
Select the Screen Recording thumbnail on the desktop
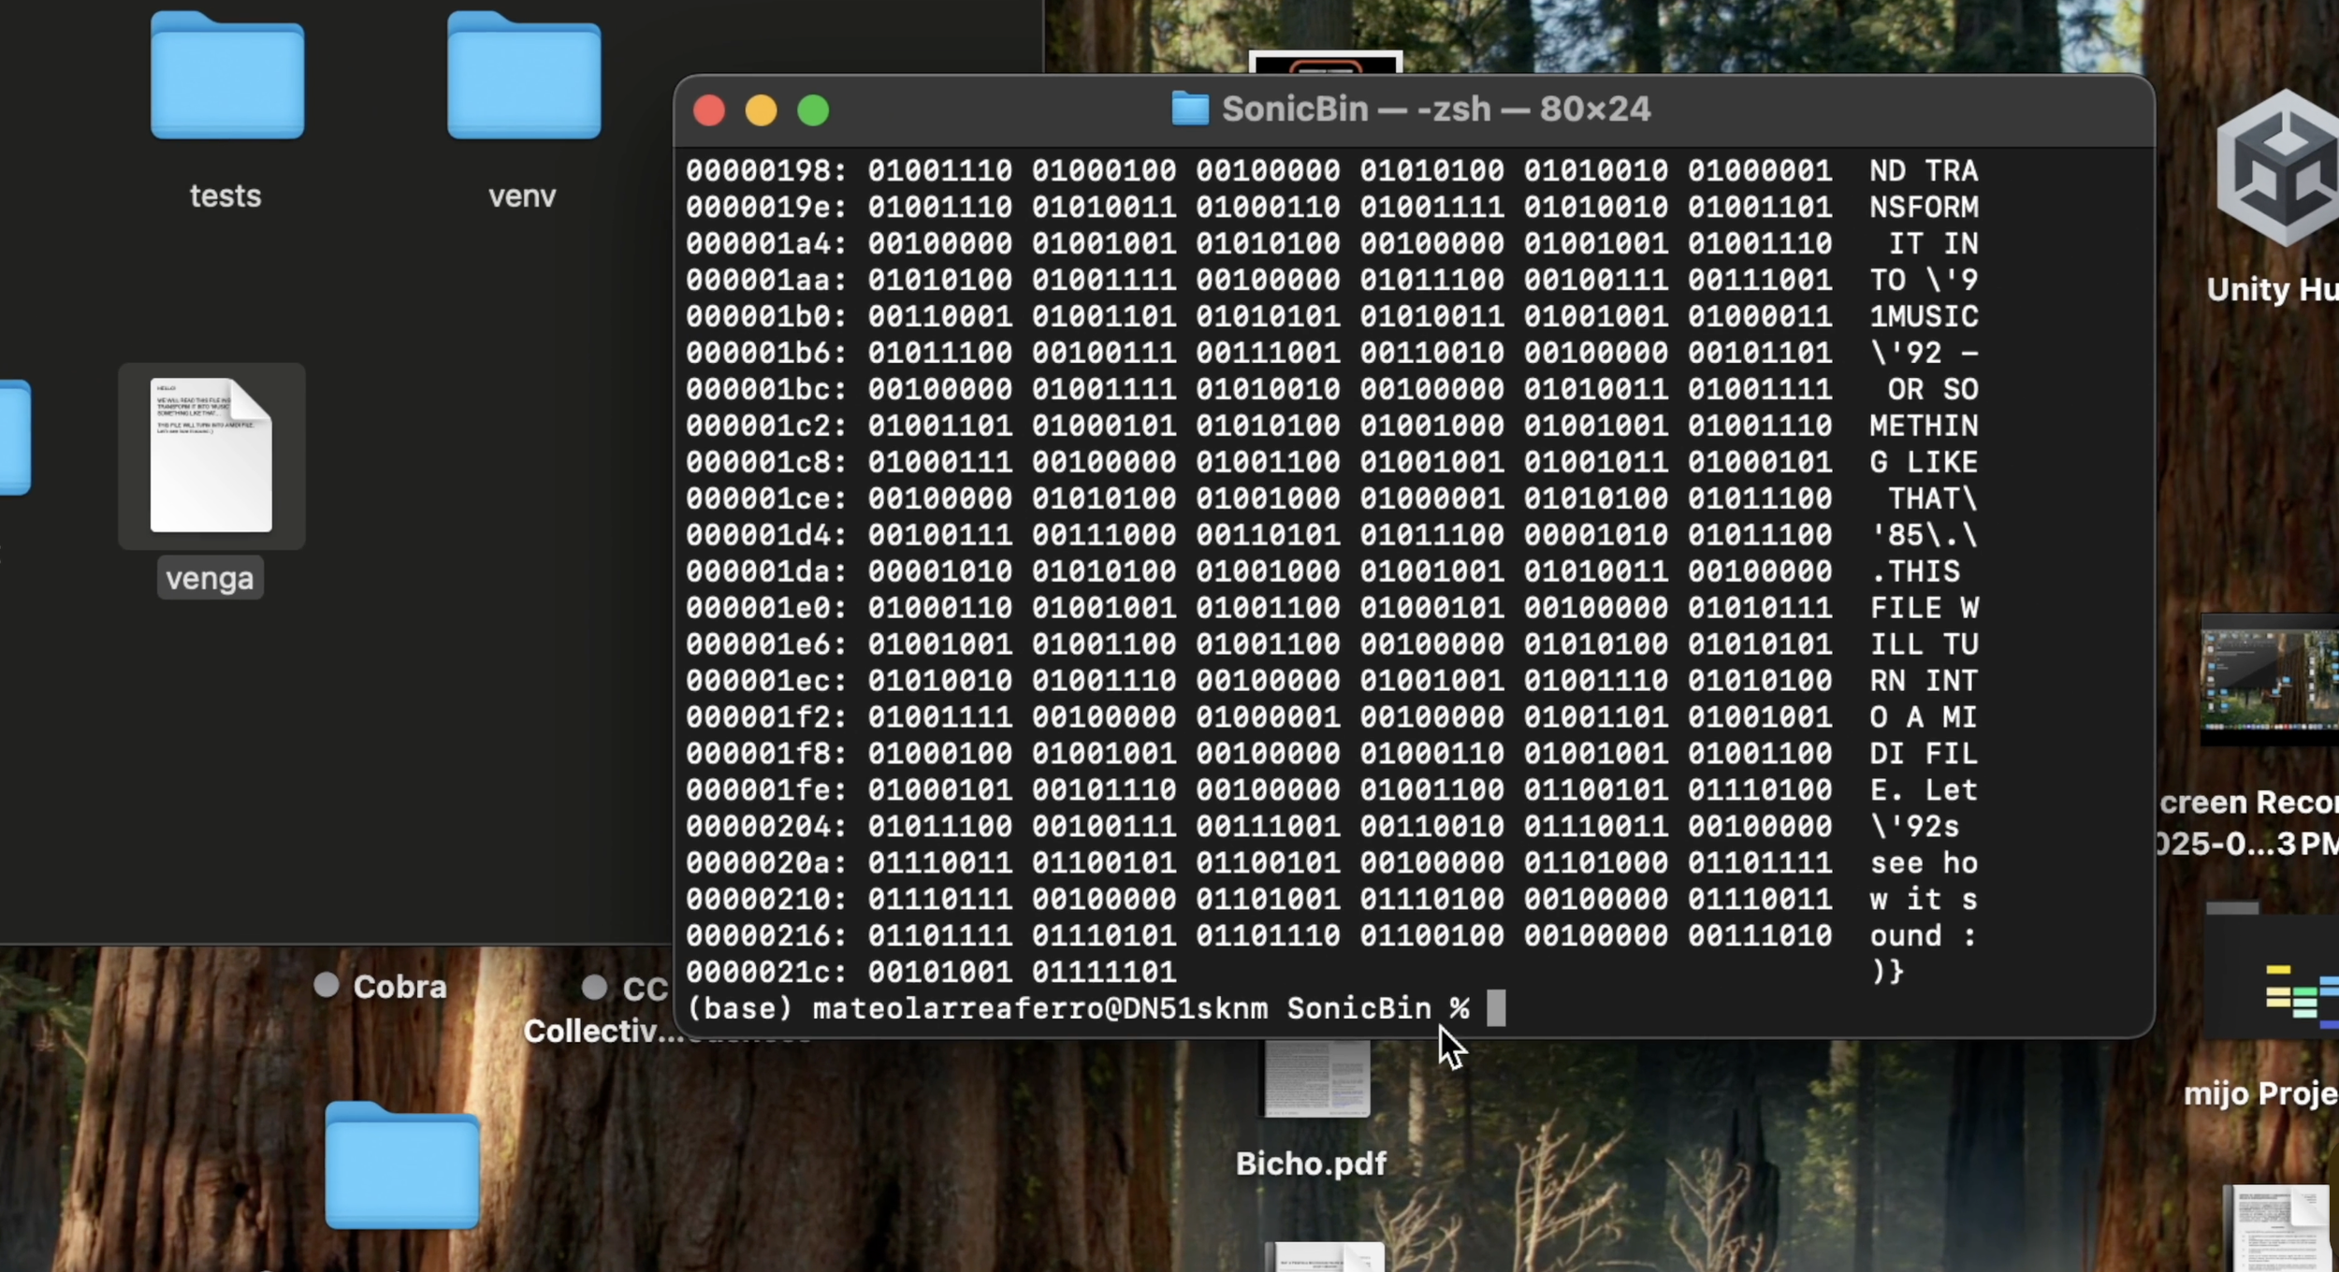(2269, 680)
